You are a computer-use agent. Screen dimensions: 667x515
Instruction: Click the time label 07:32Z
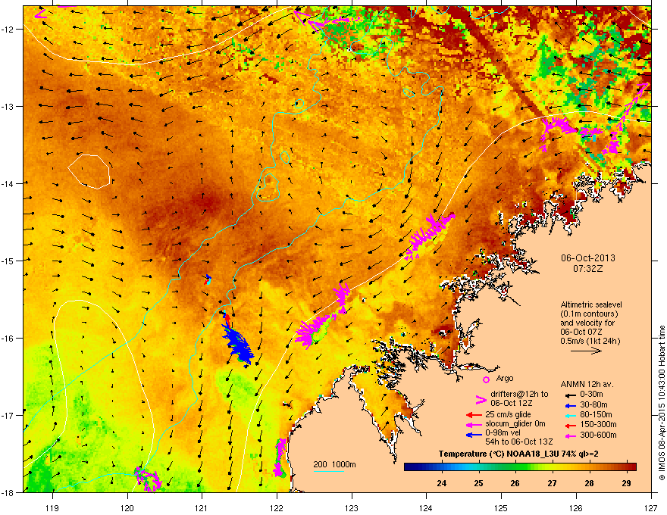click(x=588, y=269)
